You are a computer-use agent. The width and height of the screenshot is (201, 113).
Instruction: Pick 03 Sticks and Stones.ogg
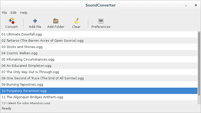[x=22, y=47]
